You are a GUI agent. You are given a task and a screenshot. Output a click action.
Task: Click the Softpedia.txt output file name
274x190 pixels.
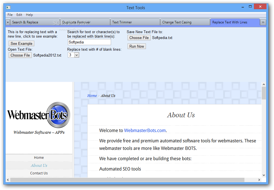[x=162, y=38]
